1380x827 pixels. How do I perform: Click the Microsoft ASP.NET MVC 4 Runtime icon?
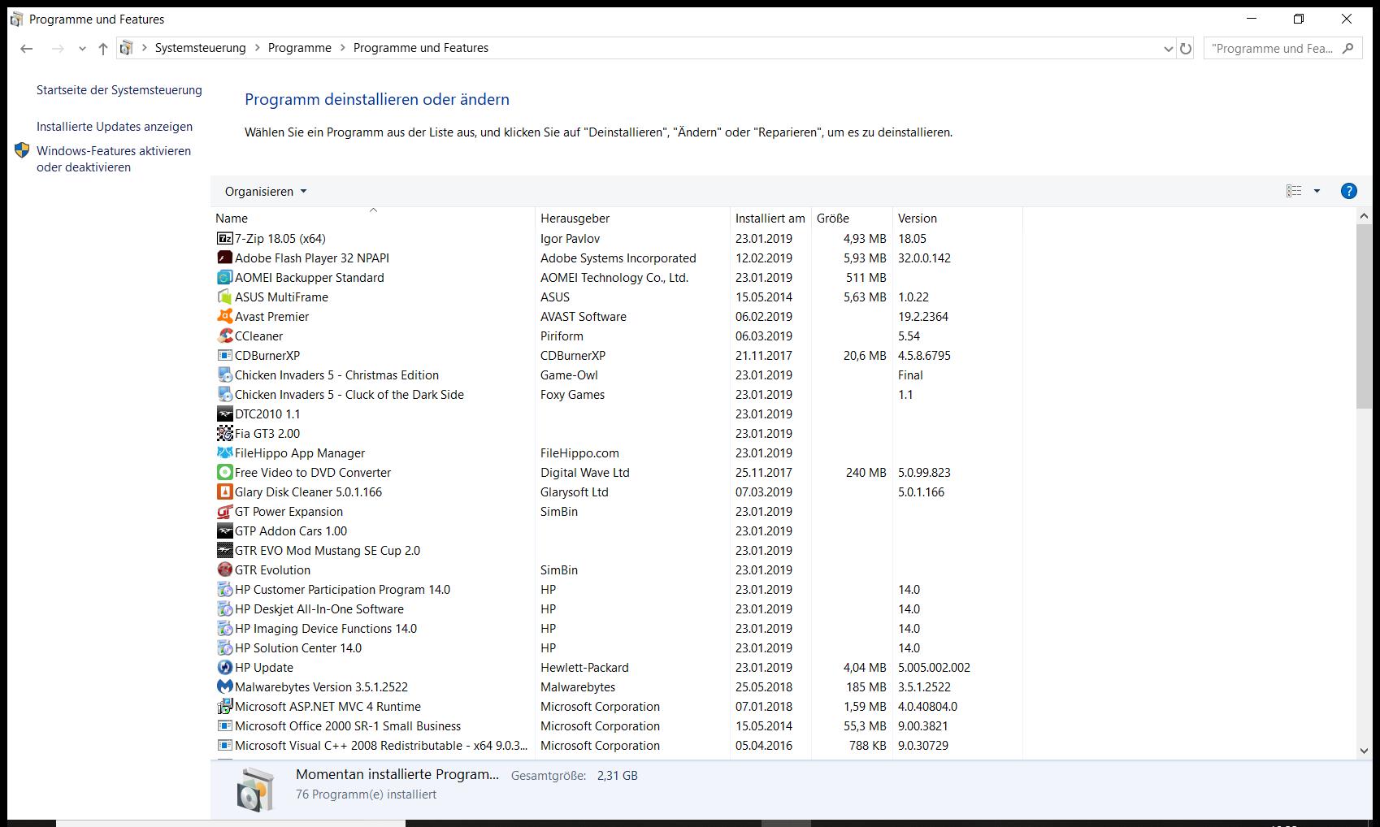pos(225,706)
